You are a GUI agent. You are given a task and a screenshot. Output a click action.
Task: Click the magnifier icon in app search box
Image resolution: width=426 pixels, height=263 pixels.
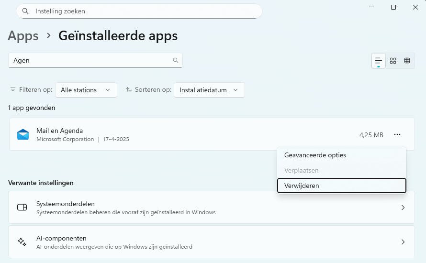(x=176, y=60)
